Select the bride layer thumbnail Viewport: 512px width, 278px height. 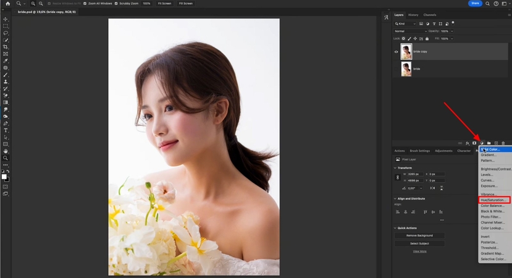click(x=406, y=69)
